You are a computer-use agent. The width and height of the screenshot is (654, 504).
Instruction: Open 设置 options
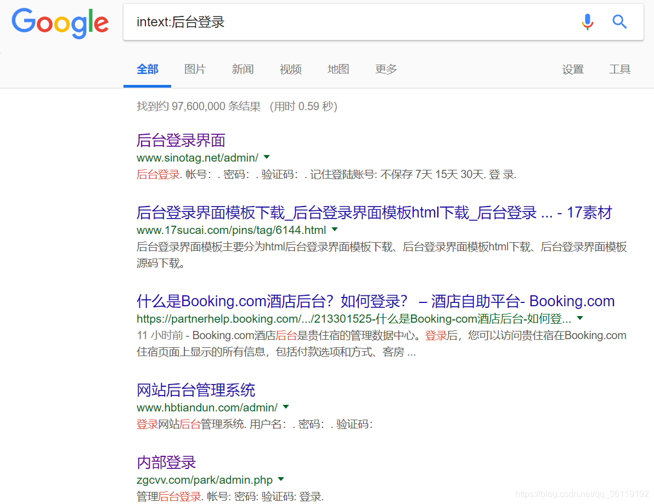(x=573, y=69)
